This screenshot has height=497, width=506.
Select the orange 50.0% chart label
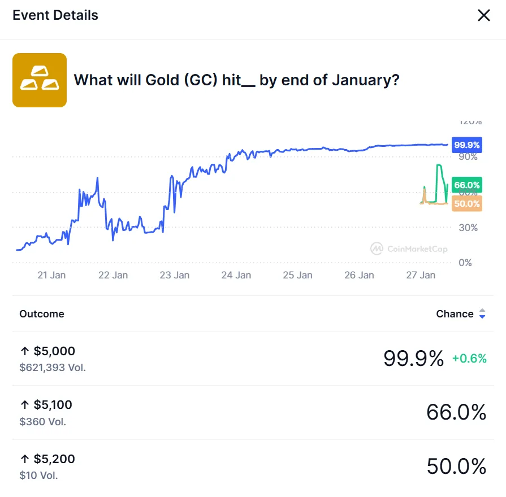coord(467,204)
